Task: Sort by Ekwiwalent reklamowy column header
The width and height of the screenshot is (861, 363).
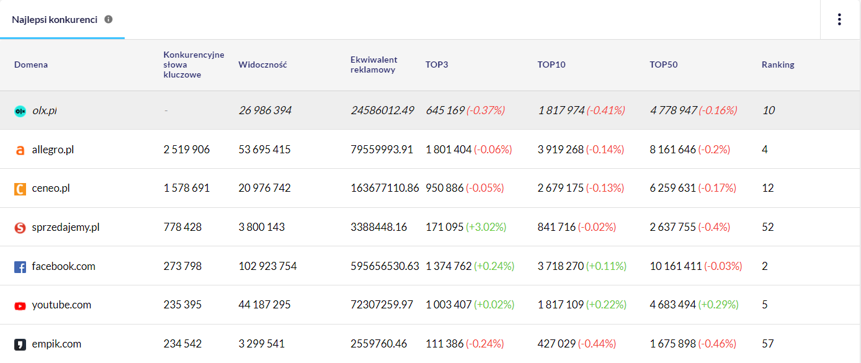Action: click(374, 65)
